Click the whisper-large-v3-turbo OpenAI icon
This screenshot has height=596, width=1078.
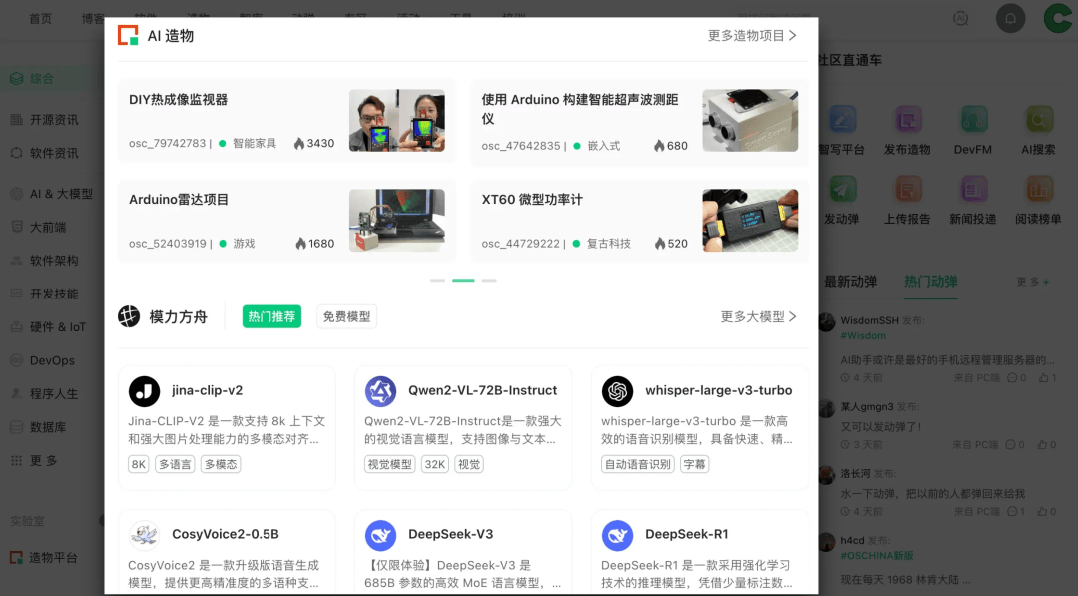point(618,391)
